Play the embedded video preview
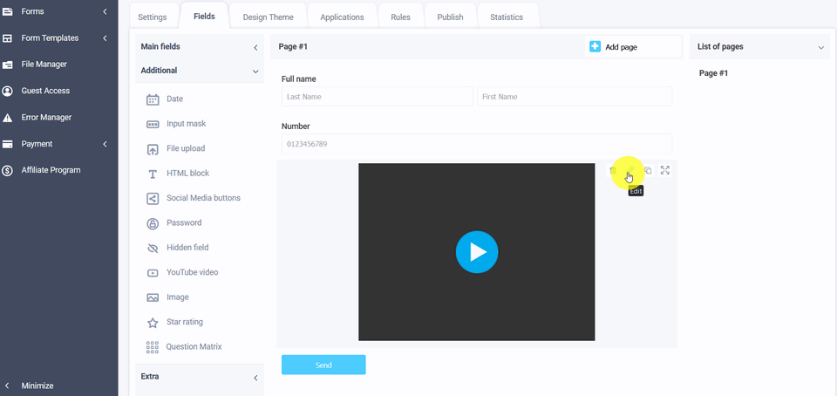The height and width of the screenshot is (396, 837). [x=477, y=252]
